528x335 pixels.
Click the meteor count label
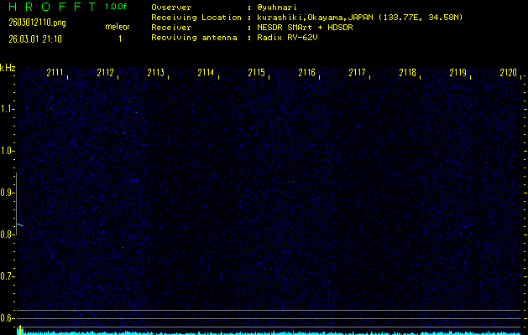point(118,27)
